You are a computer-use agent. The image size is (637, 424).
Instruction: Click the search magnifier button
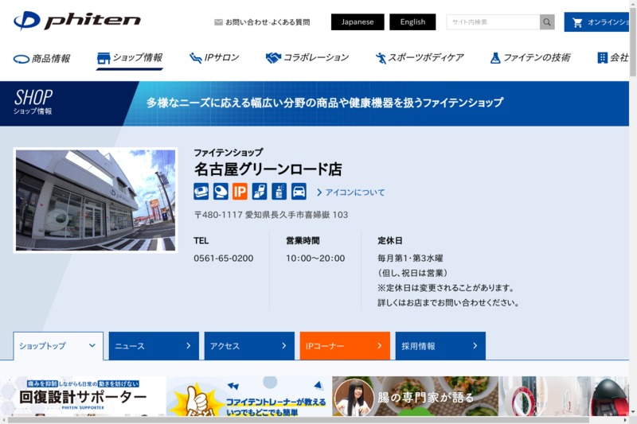tap(547, 22)
